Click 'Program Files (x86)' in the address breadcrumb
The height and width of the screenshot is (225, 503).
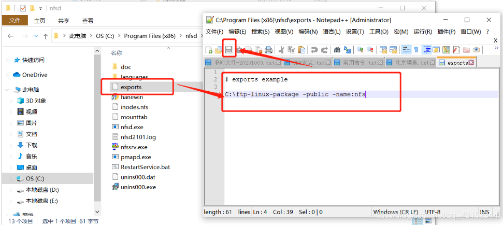150,36
